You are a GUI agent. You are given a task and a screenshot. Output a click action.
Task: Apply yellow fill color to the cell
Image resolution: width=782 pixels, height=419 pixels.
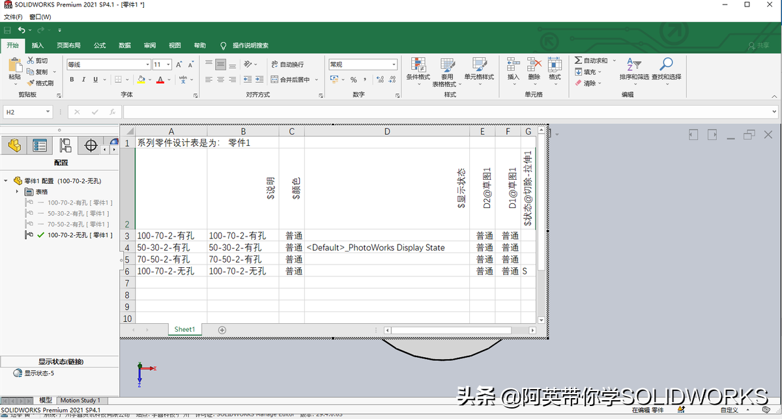click(140, 79)
